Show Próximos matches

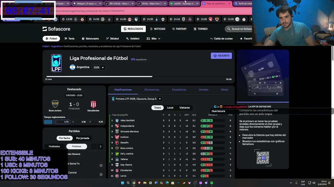click(x=77, y=146)
